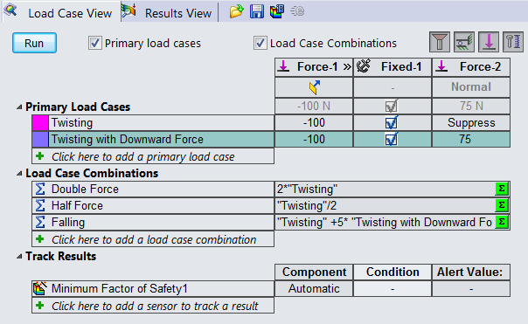The image size is (528, 324).
Task: Click the open folder icon in toolbar
Action: (237, 11)
